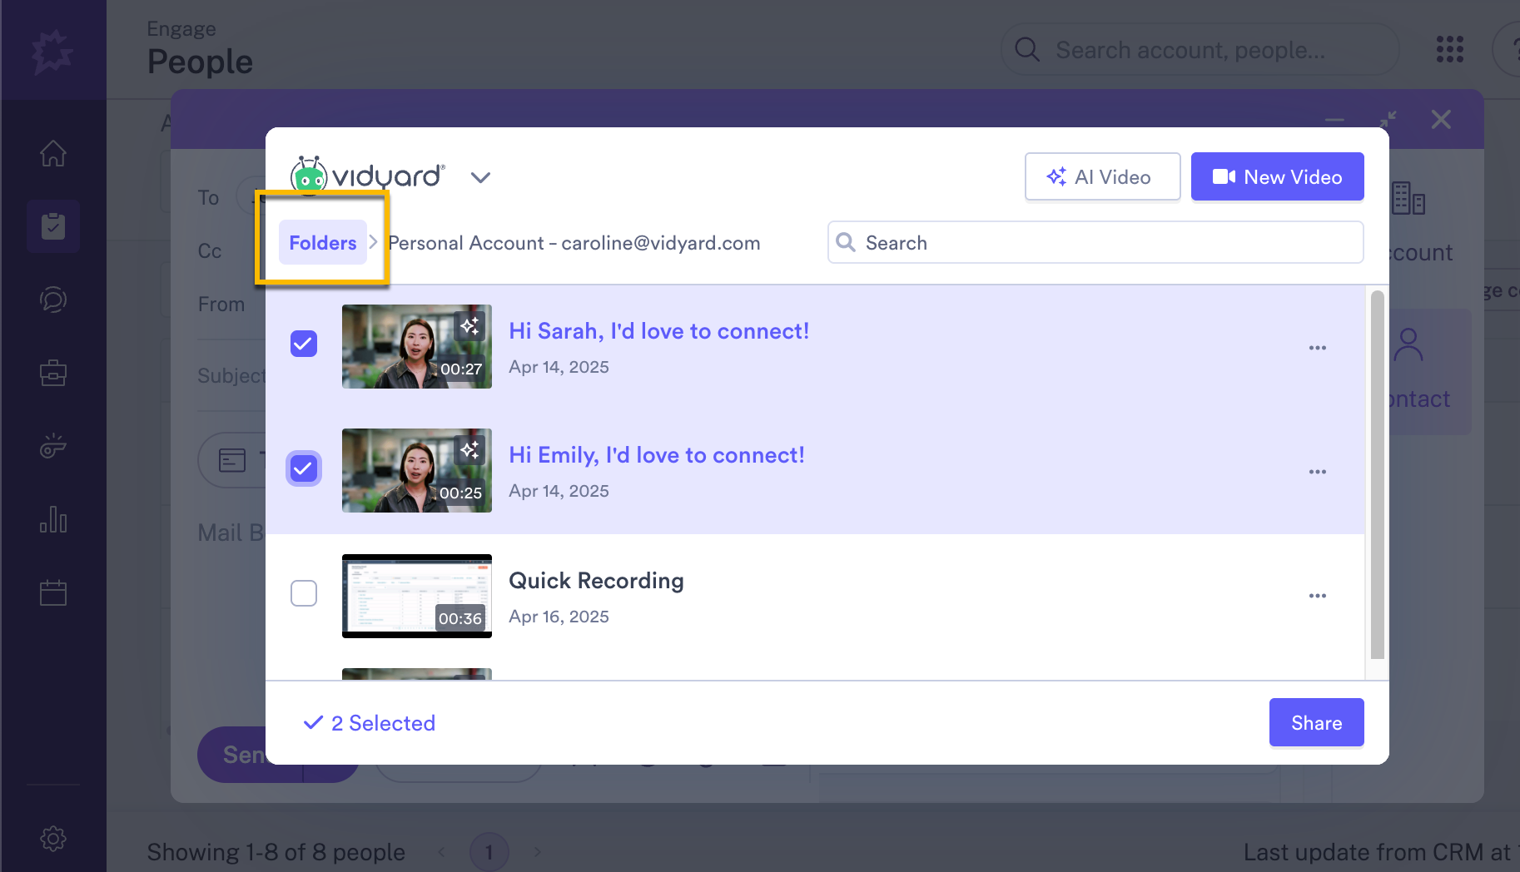This screenshot has height=872, width=1520.
Task: Click the title Hi Sarah, I'd love to connect!
Action: click(x=658, y=331)
